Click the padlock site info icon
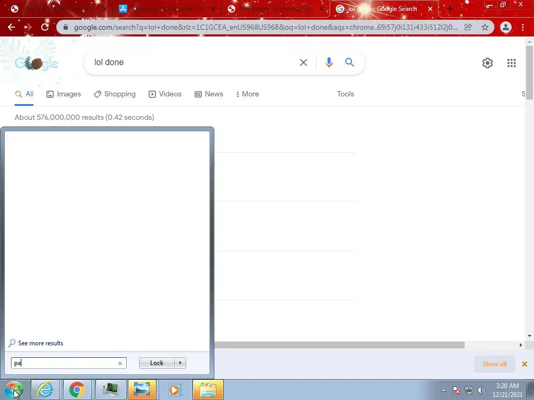Screen dimensions: 534x400 click(66, 27)
